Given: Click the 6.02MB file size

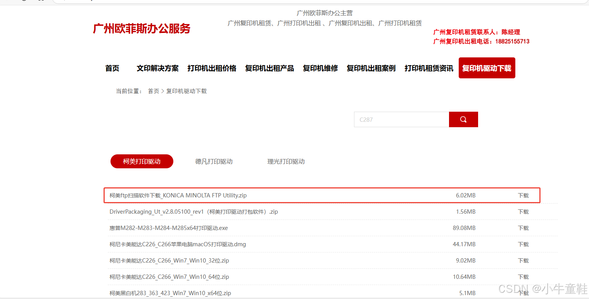Looking at the screenshot, I should pyautogui.click(x=466, y=195).
